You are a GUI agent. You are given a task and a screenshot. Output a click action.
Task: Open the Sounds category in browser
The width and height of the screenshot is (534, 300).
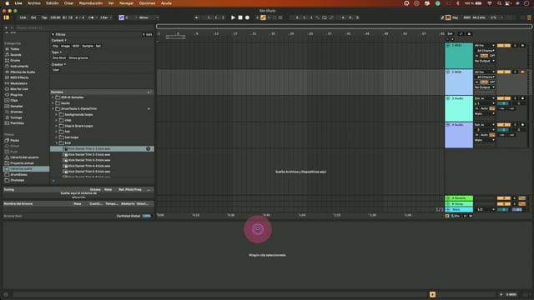[16, 54]
